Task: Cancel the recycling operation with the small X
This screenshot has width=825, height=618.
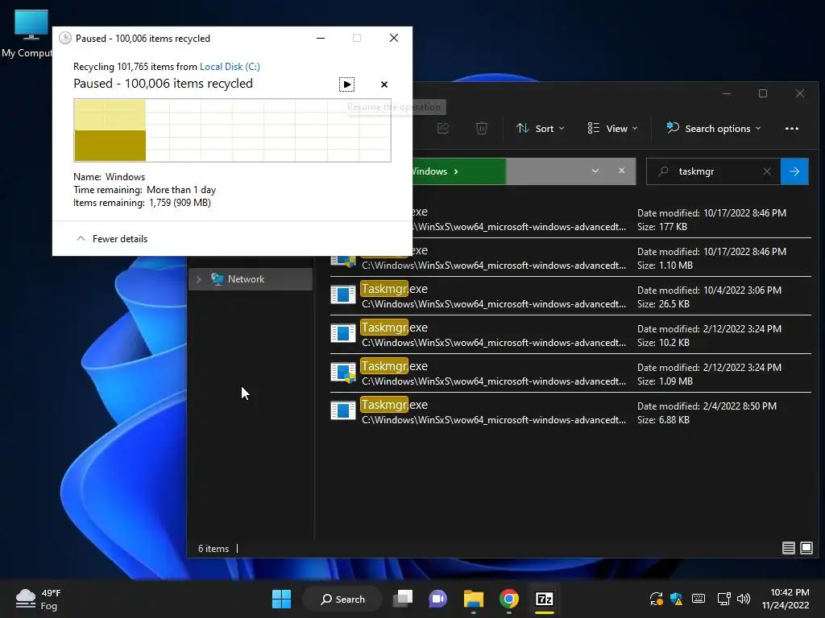Action: [384, 84]
